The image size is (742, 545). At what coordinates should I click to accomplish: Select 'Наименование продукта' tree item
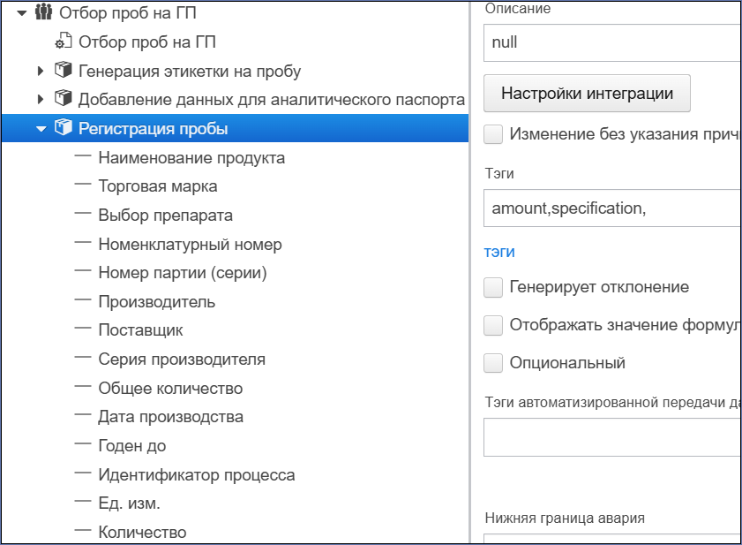pyautogui.click(x=191, y=158)
